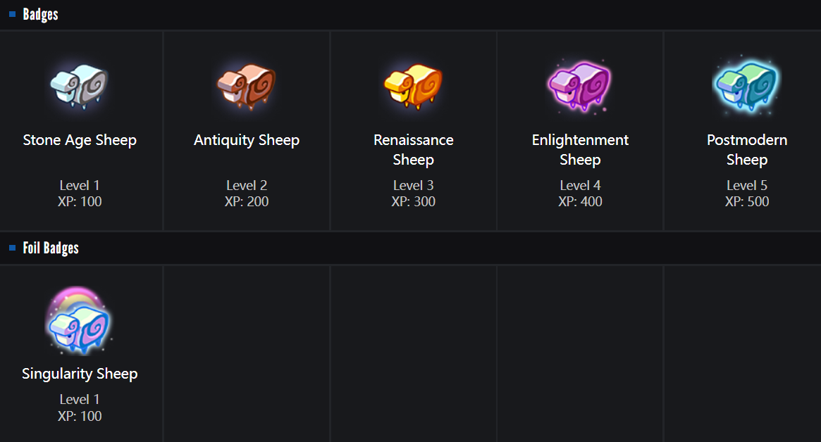Click the XP: 200 value for Antiquity Sheep
The height and width of the screenshot is (442, 821).
click(247, 201)
